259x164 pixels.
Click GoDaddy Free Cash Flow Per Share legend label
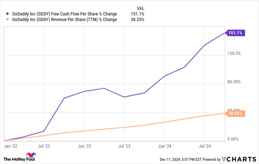(65, 14)
